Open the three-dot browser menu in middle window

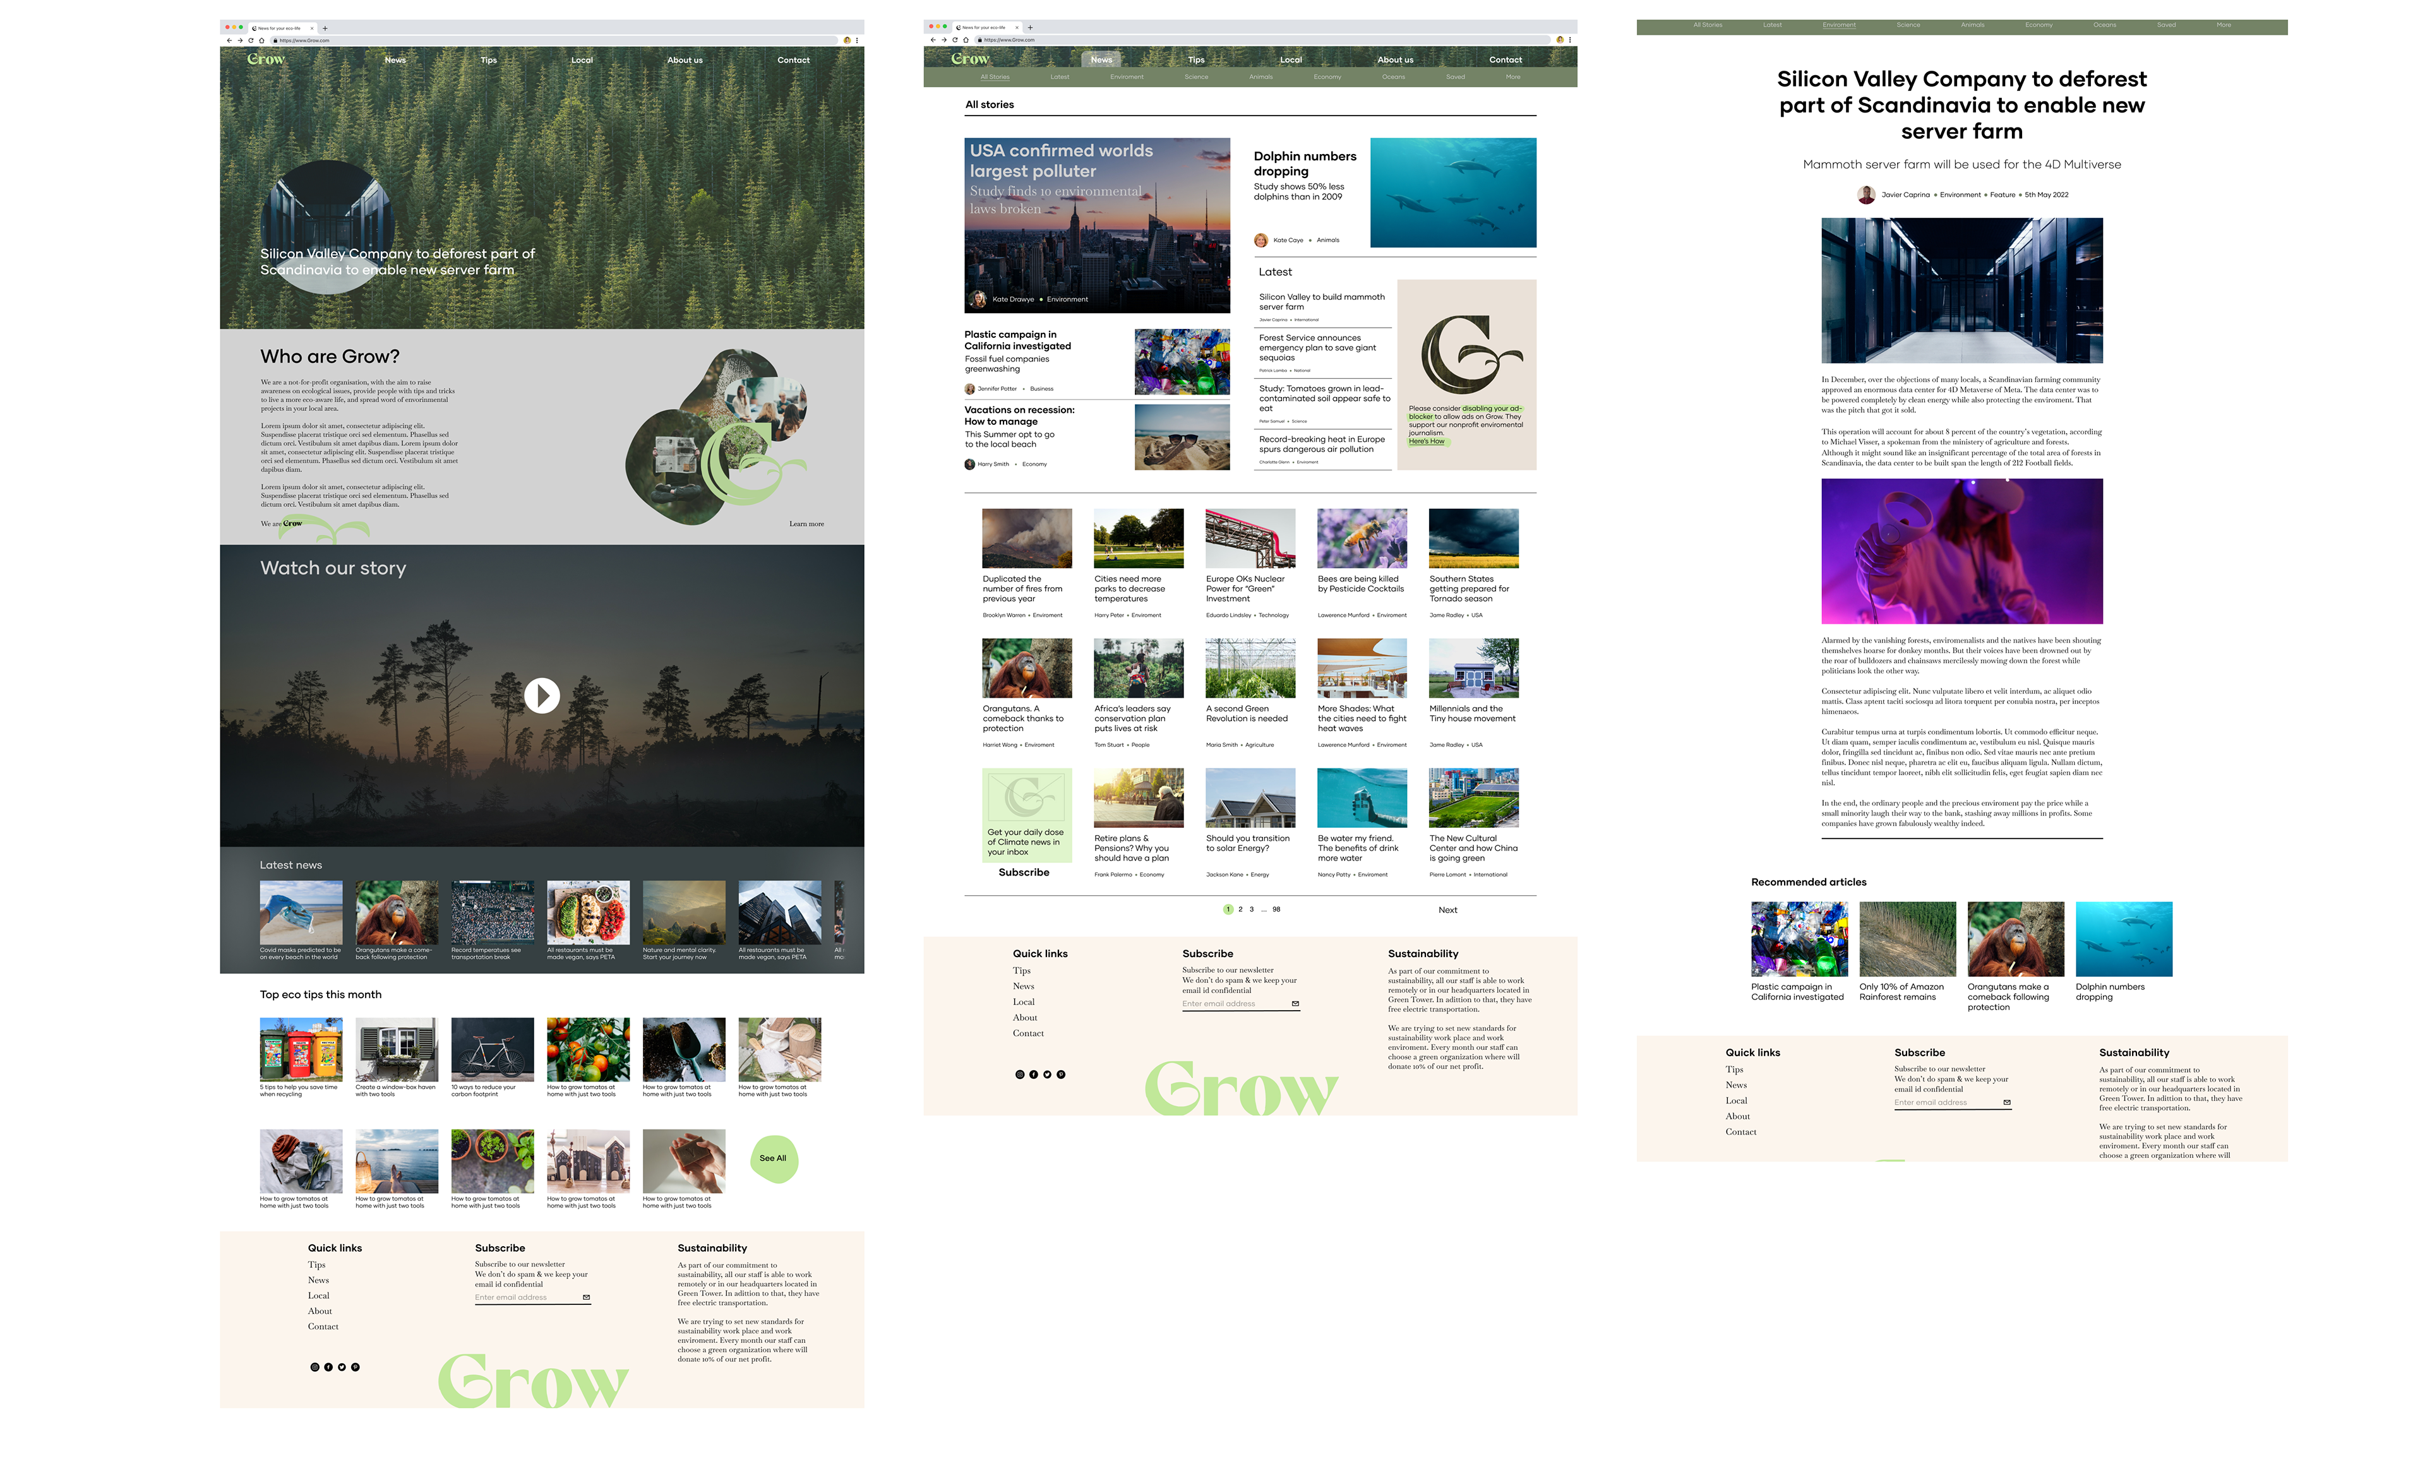point(1571,40)
